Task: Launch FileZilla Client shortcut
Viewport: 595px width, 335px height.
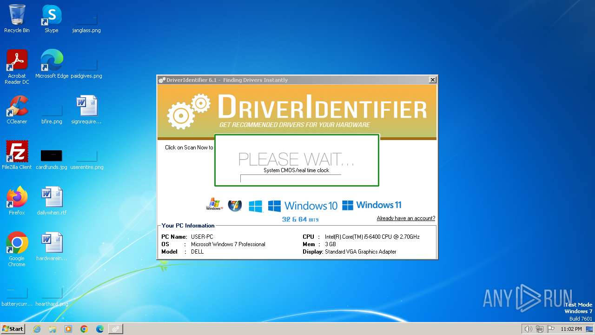Action: tap(17, 155)
